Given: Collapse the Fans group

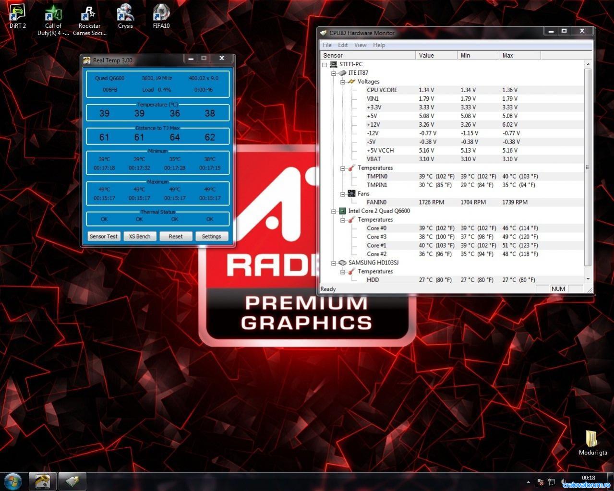Looking at the screenshot, I should pyautogui.click(x=343, y=194).
